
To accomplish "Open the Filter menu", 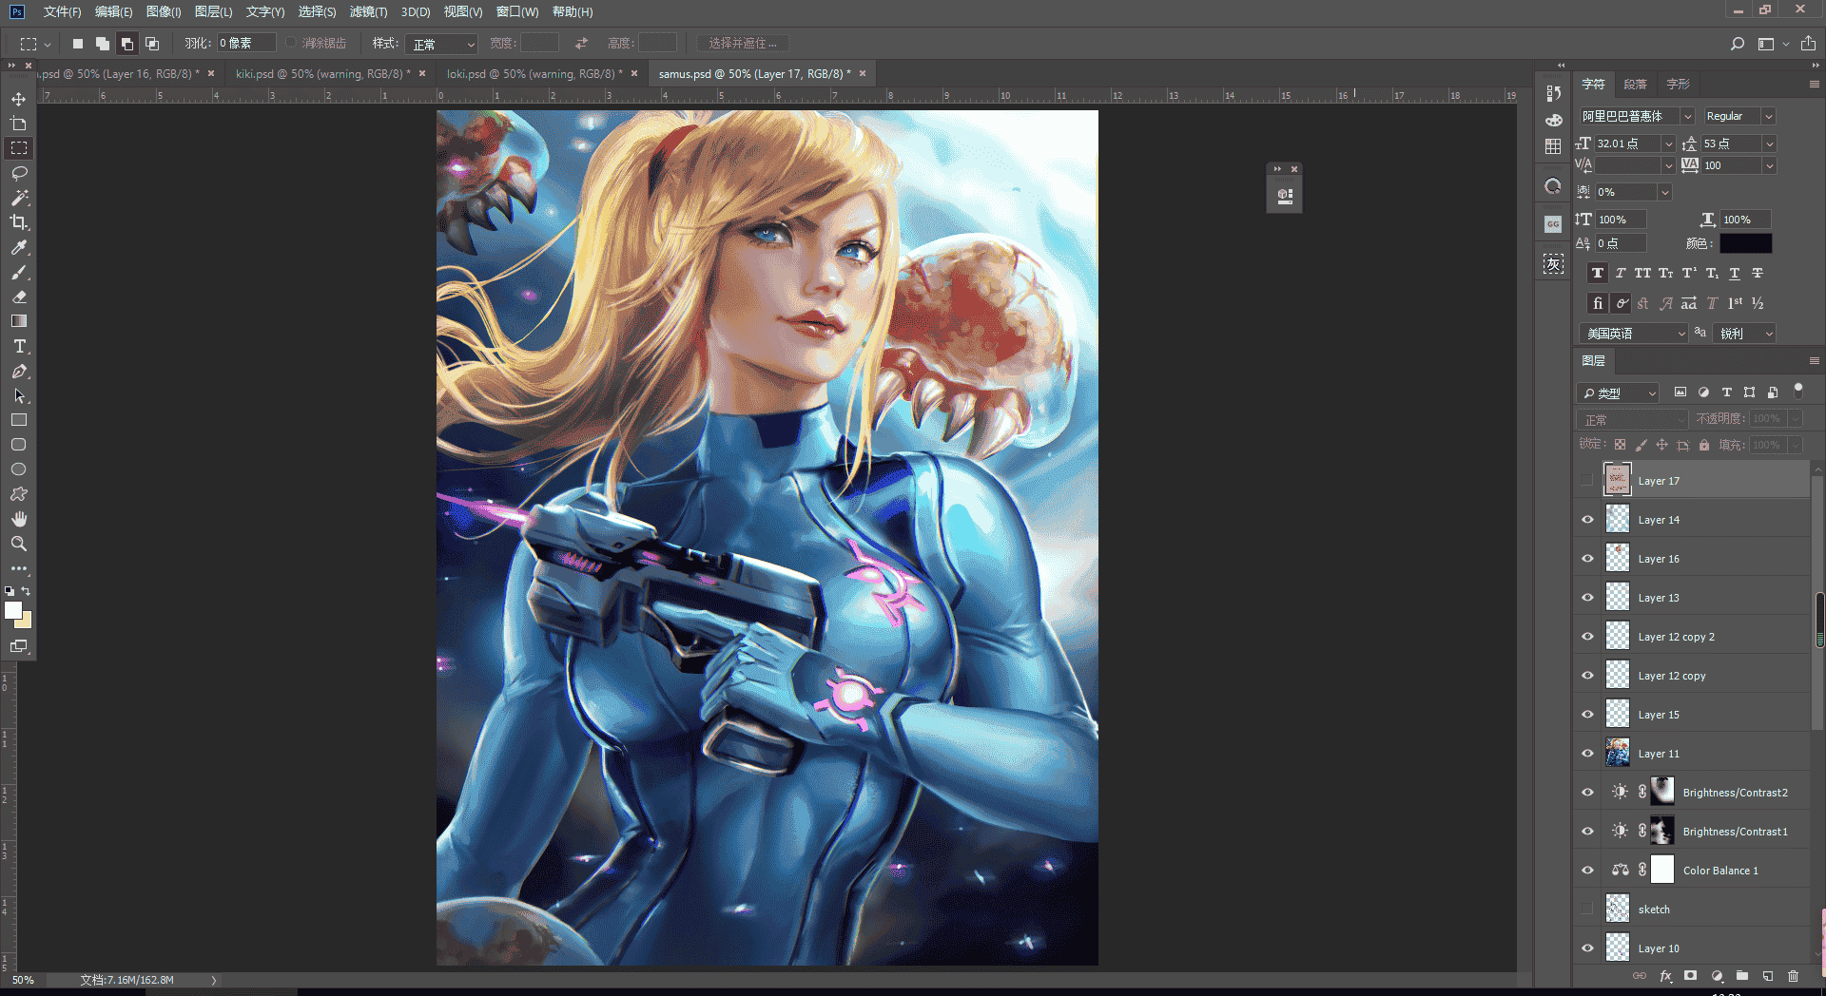I will [x=368, y=12].
